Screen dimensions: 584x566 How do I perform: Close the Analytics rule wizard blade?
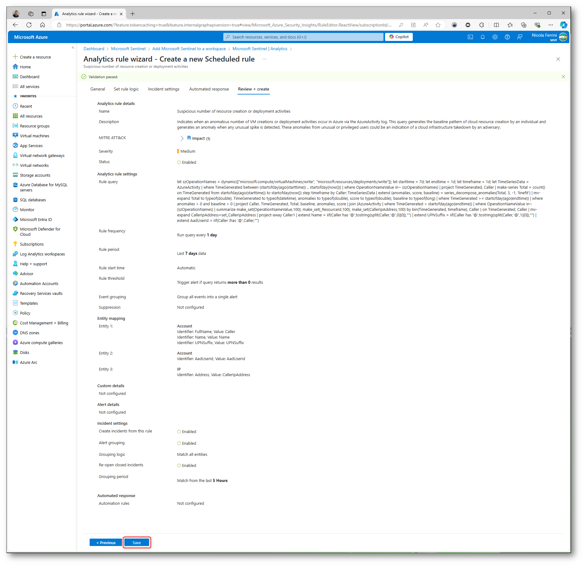(x=558, y=59)
